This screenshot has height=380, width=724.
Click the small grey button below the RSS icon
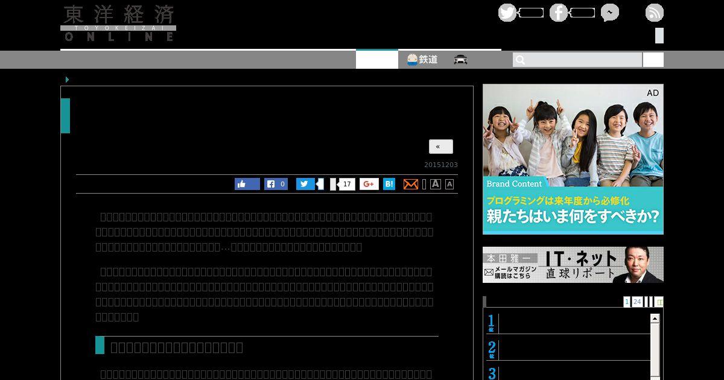click(x=659, y=36)
